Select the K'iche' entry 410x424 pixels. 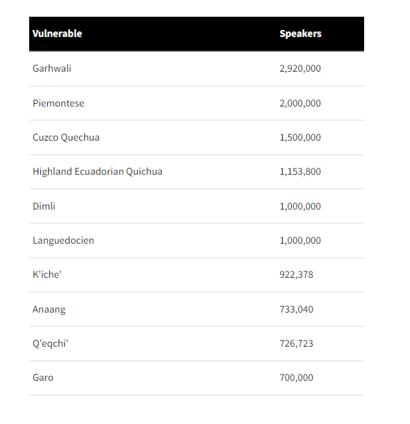point(47,274)
